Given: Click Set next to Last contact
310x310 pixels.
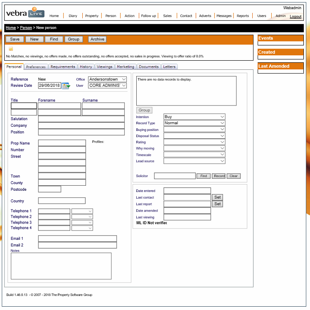Looking at the screenshot, I should tap(217, 197).
